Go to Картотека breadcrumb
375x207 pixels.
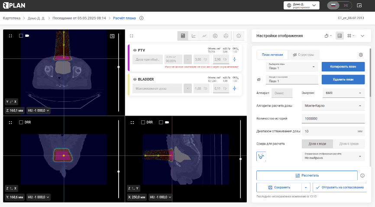[x=12, y=18]
